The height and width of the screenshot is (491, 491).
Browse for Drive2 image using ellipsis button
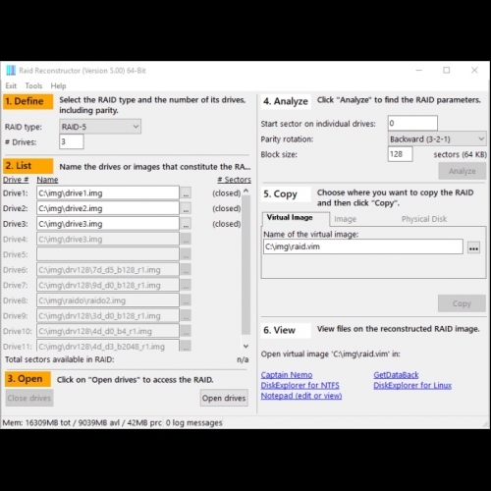(186, 208)
